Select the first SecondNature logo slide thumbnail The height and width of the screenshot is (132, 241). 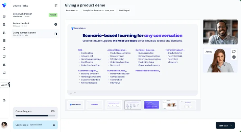point(75,105)
